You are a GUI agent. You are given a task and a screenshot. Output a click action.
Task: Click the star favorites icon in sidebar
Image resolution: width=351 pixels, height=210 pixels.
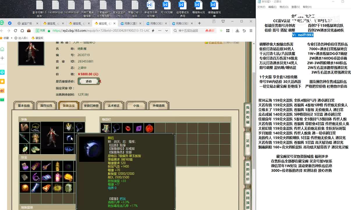tap(2, 81)
